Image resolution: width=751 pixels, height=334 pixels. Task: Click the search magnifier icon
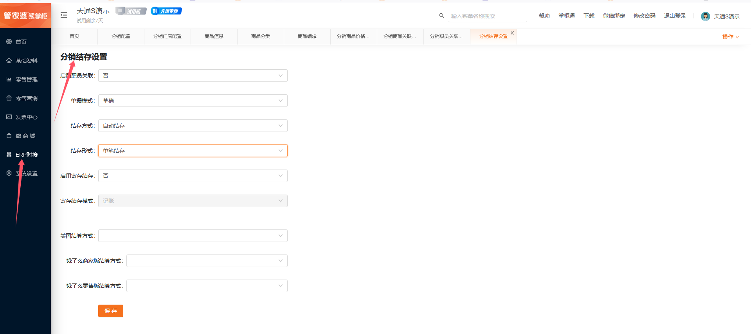(442, 16)
